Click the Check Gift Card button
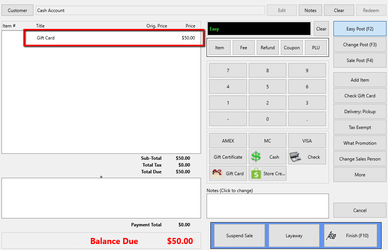The width and height of the screenshot is (388, 250). 360,96
